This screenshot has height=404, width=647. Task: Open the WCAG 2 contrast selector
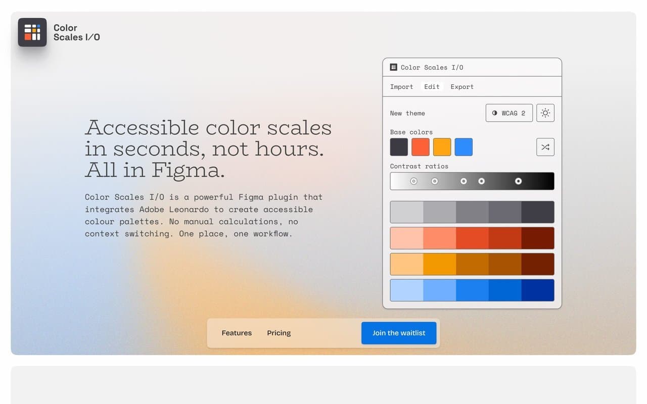coord(509,113)
